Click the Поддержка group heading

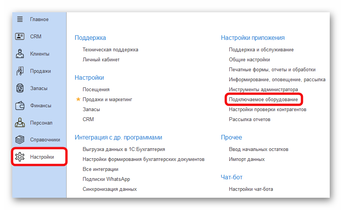pyautogui.click(x=90, y=38)
